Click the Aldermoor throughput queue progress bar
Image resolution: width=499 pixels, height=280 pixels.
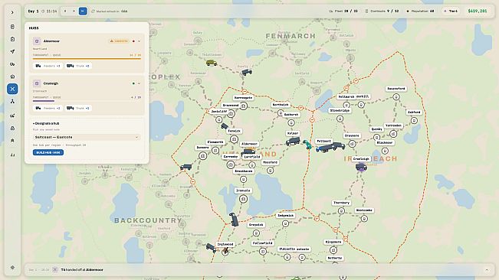[x=87, y=59]
